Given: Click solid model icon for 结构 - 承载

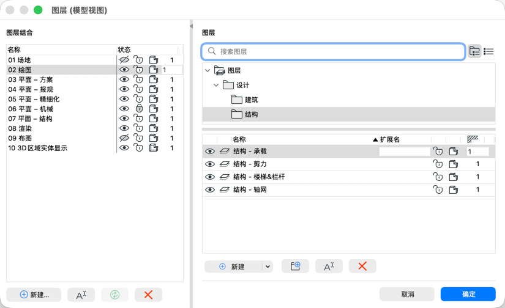Looking at the screenshot, I should click(454, 151).
